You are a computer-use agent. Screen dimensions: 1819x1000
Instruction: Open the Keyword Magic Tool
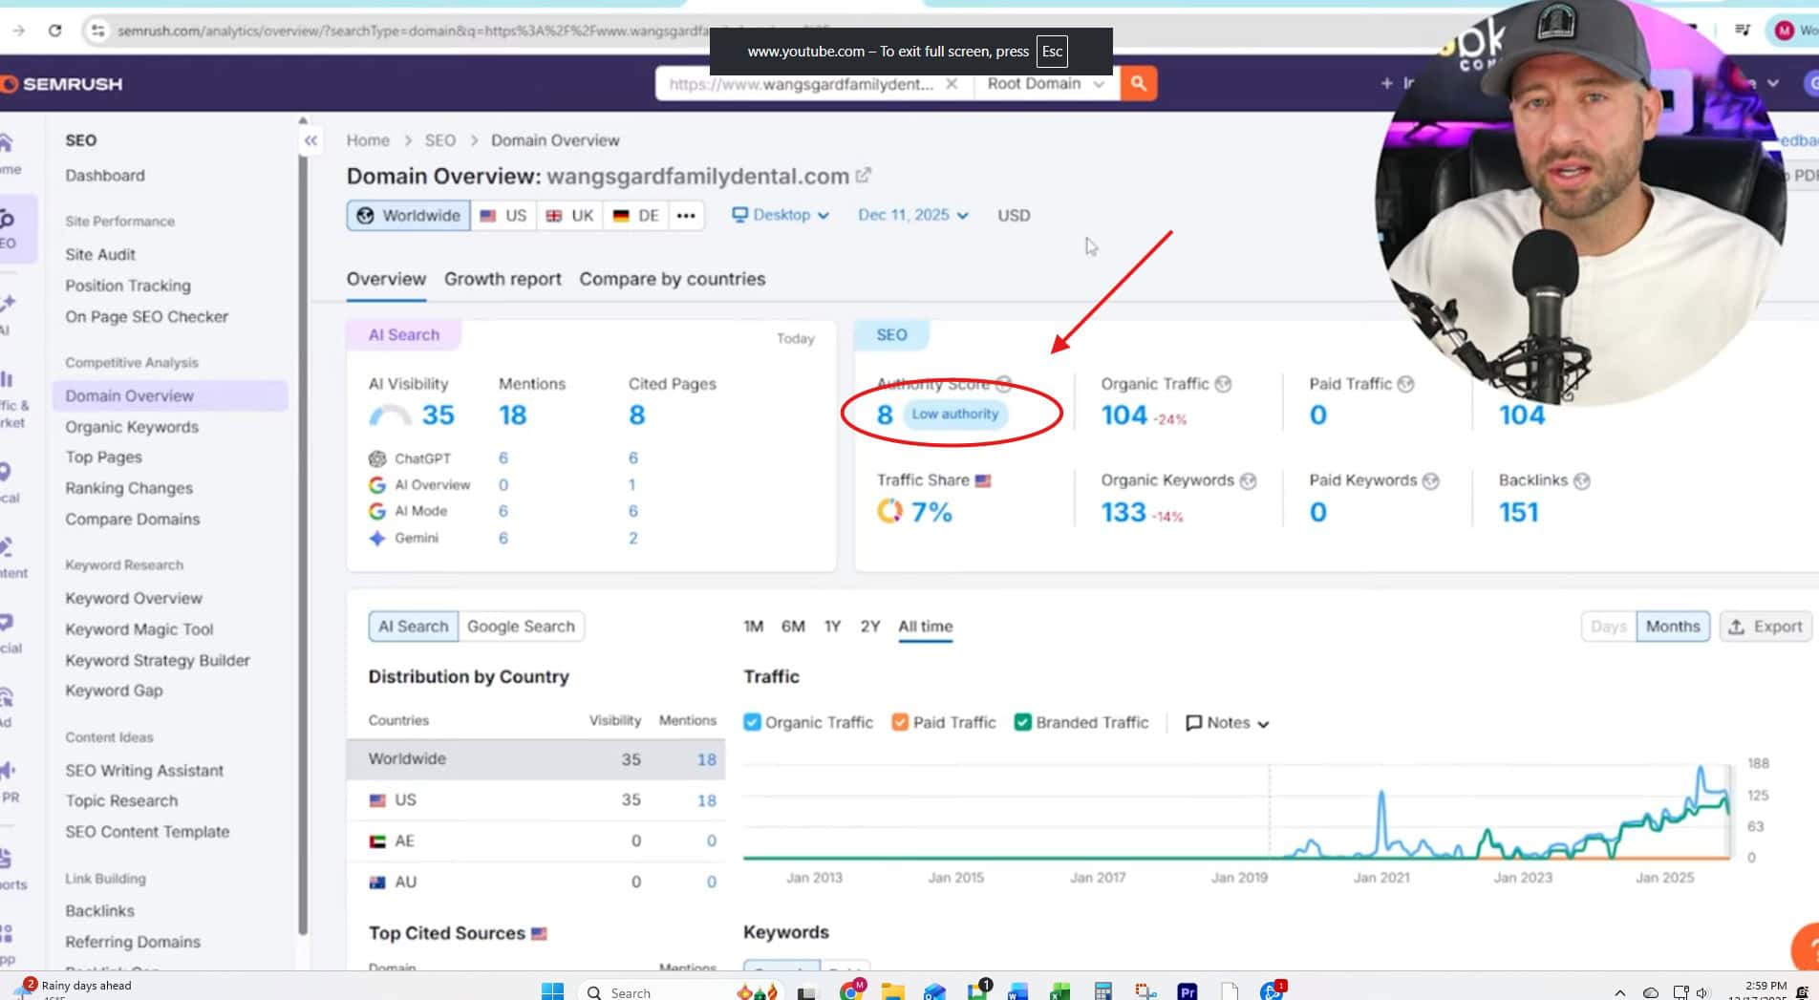pyautogui.click(x=139, y=629)
